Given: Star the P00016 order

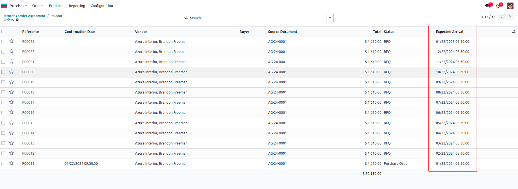Looking at the screenshot, I should click(x=11, y=112).
